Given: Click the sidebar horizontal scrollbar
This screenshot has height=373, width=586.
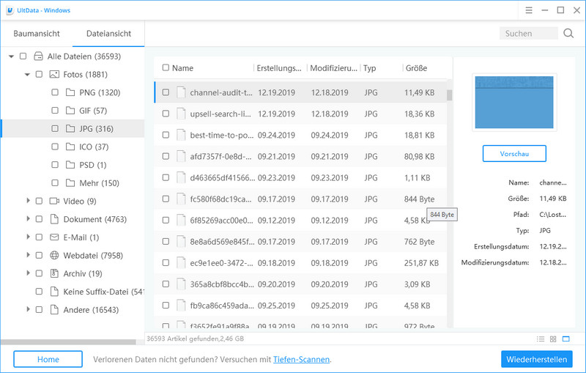Looking at the screenshot, I should click(x=68, y=342).
